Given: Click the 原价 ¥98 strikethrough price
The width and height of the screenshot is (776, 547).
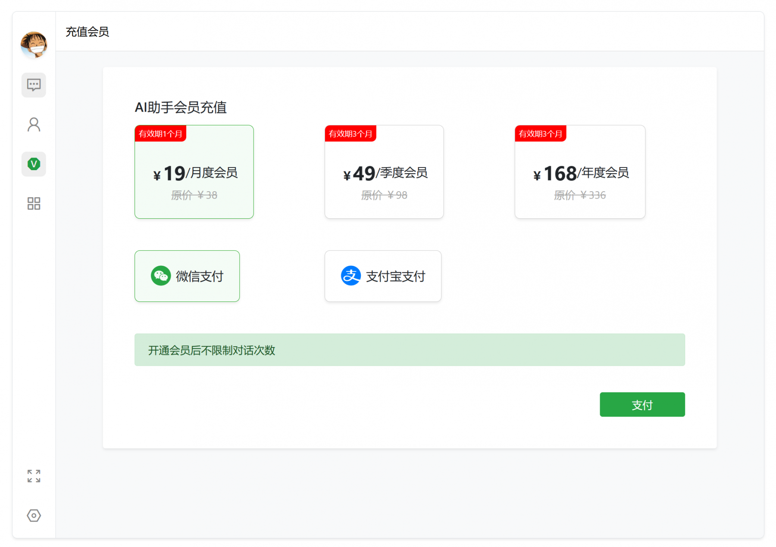Looking at the screenshot, I should coord(384,196).
